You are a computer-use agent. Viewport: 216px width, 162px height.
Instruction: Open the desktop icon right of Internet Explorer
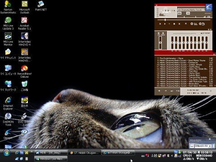(x=25, y=102)
